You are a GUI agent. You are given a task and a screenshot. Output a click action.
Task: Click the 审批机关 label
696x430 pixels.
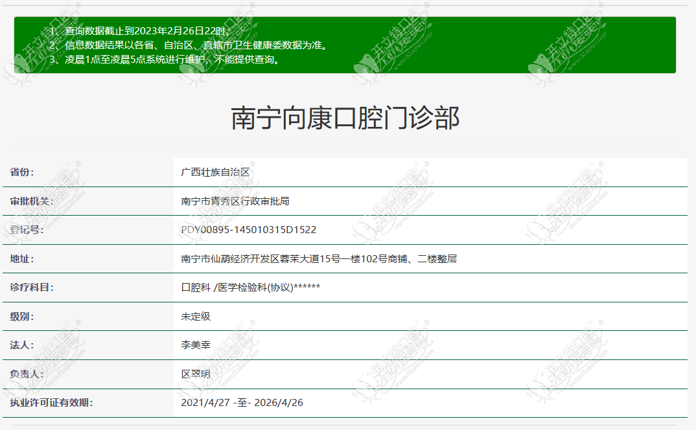point(32,201)
